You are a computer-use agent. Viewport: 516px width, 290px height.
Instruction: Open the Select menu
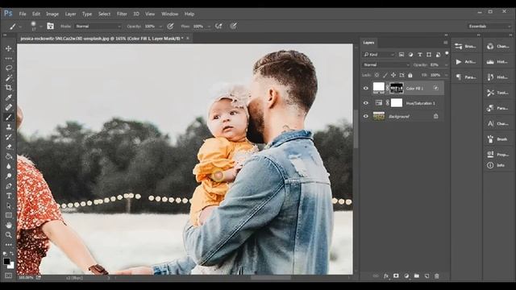pyautogui.click(x=104, y=14)
